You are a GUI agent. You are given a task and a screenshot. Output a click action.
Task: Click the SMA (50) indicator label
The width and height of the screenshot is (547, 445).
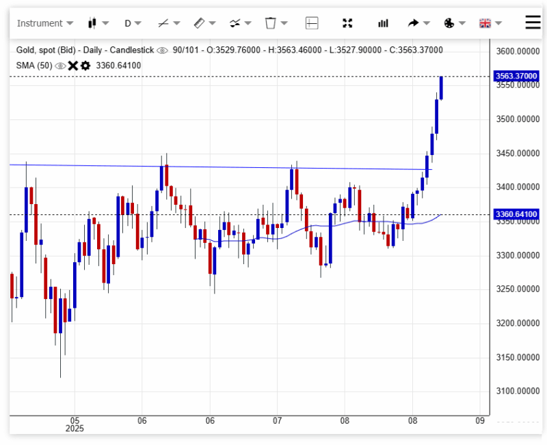[34, 66]
